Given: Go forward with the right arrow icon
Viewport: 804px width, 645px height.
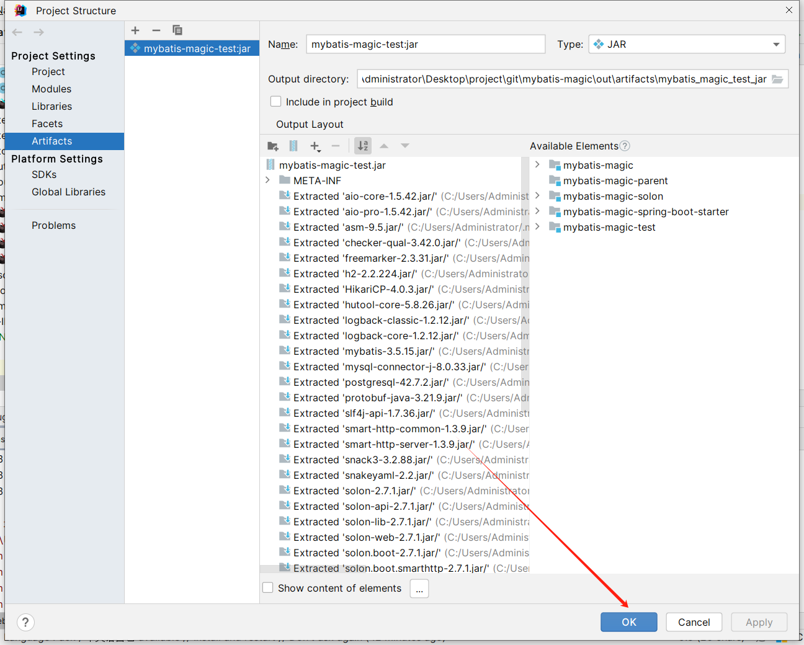Looking at the screenshot, I should tap(38, 32).
